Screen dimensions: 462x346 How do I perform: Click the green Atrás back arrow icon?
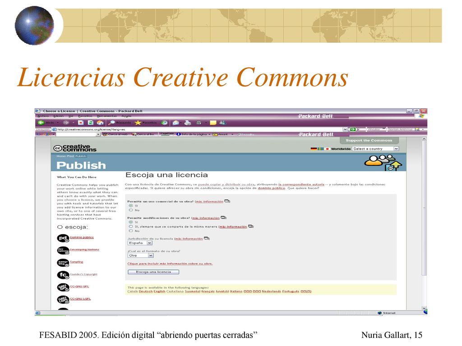pos(41,123)
